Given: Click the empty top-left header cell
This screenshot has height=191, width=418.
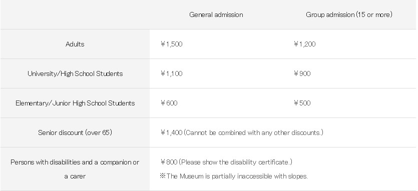Looking at the screenshot, I should [75, 14].
